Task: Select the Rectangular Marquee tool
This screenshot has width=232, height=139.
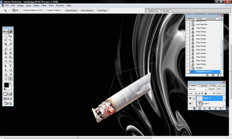Action: [x=6, y=36]
